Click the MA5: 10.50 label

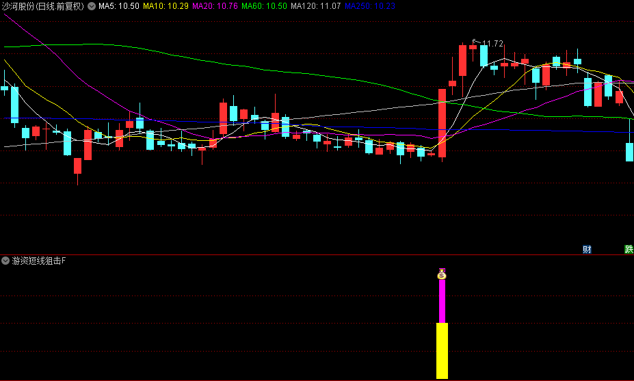tap(119, 6)
